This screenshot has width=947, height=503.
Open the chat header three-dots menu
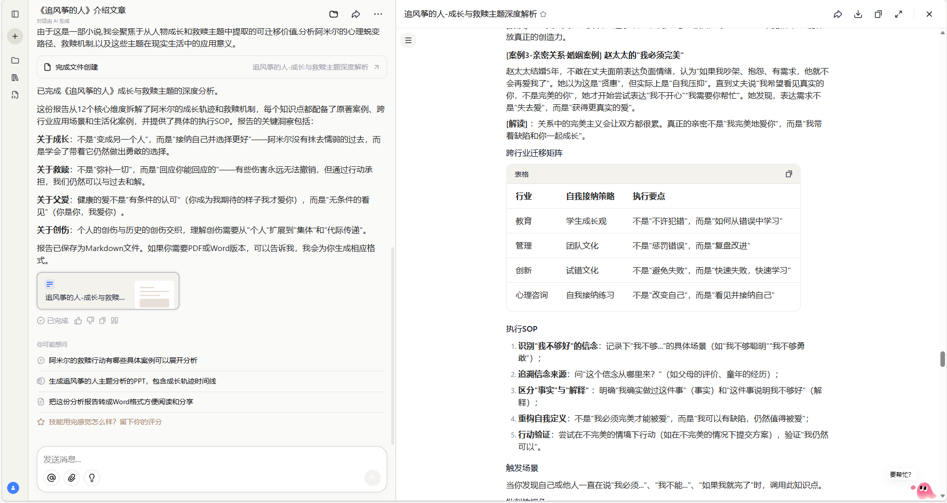click(x=378, y=14)
